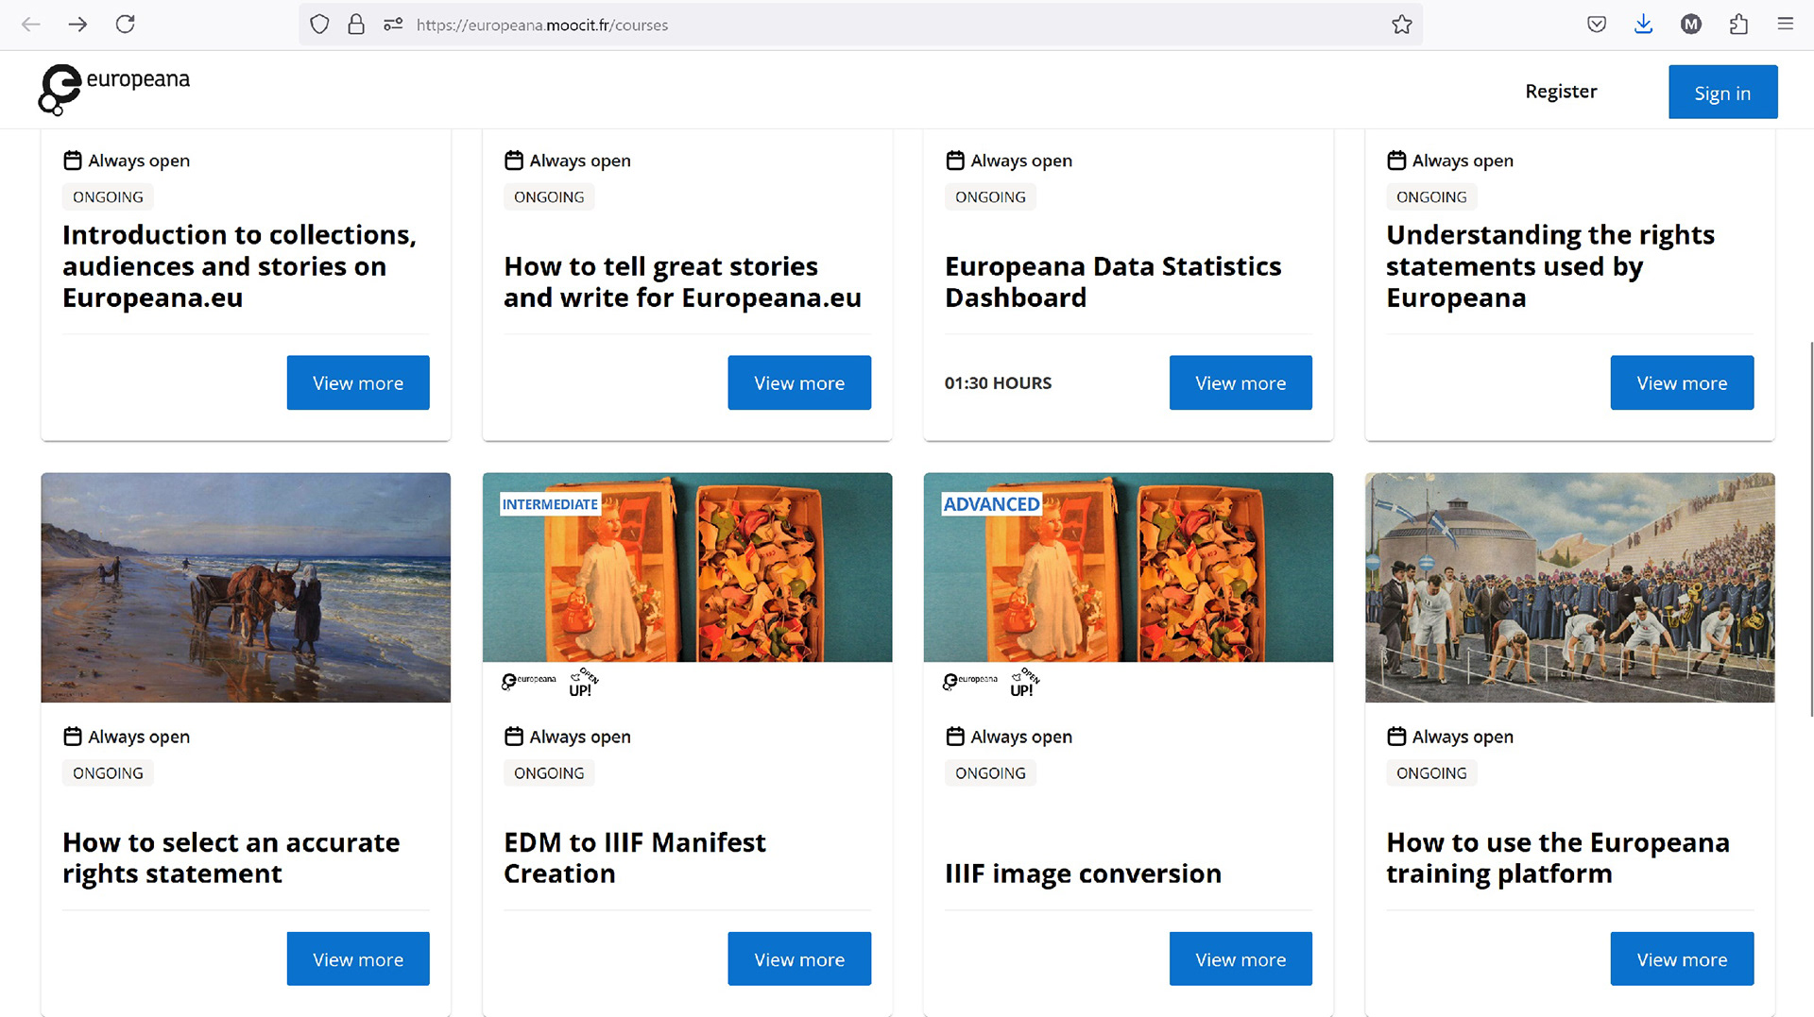1814x1017 pixels.
Task: Click the Save to Pocket icon
Action: pyautogui.click(x=1597, y=25)
